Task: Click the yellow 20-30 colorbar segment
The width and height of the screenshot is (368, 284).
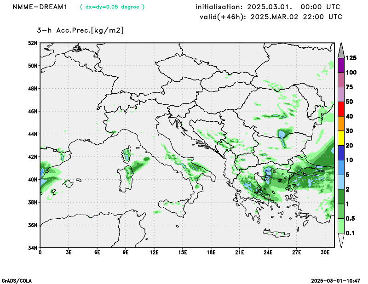Action: pos(341,138)
